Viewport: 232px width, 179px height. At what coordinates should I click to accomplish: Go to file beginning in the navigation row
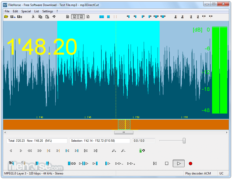pos(86,151)
